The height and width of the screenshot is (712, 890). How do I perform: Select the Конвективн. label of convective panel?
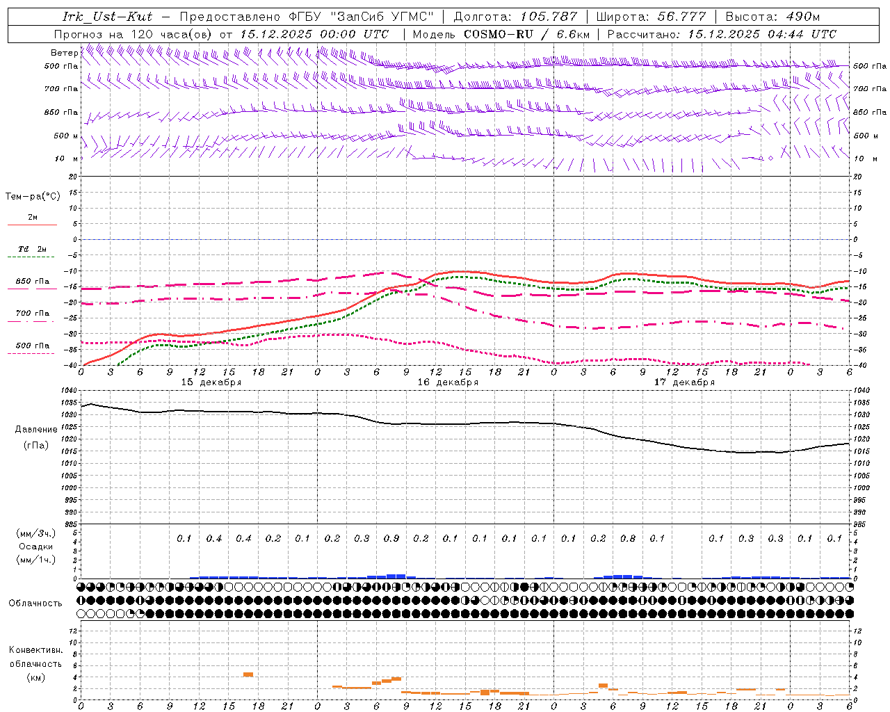(35, 649)
